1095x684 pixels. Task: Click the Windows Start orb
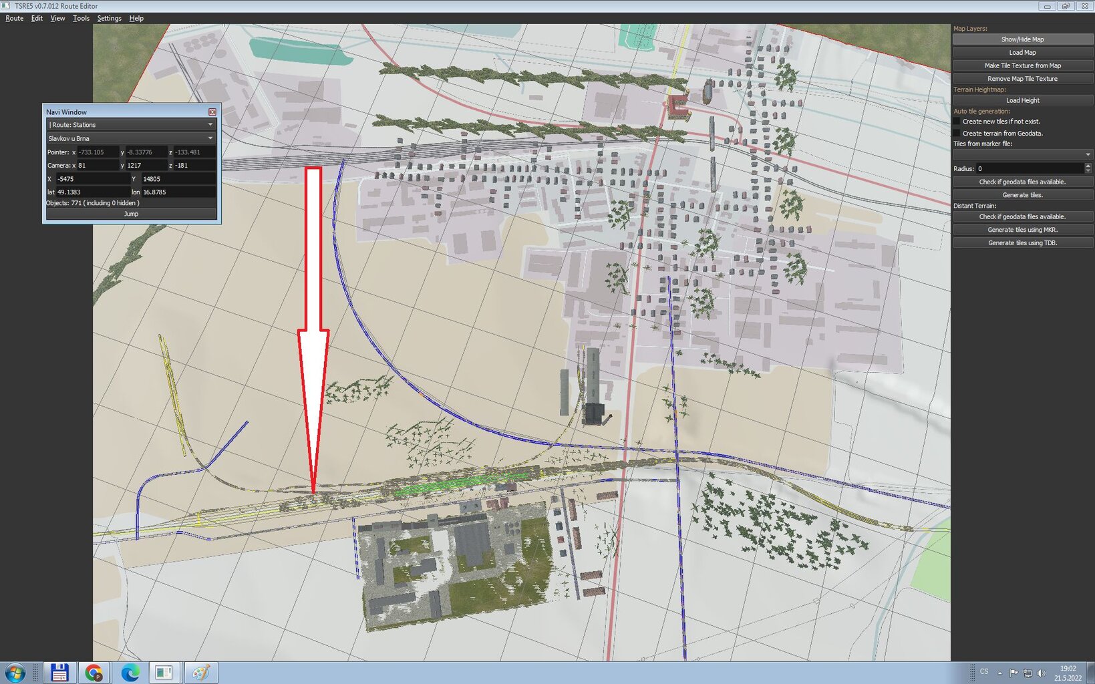pyautogui.click(x=15, y=673)
